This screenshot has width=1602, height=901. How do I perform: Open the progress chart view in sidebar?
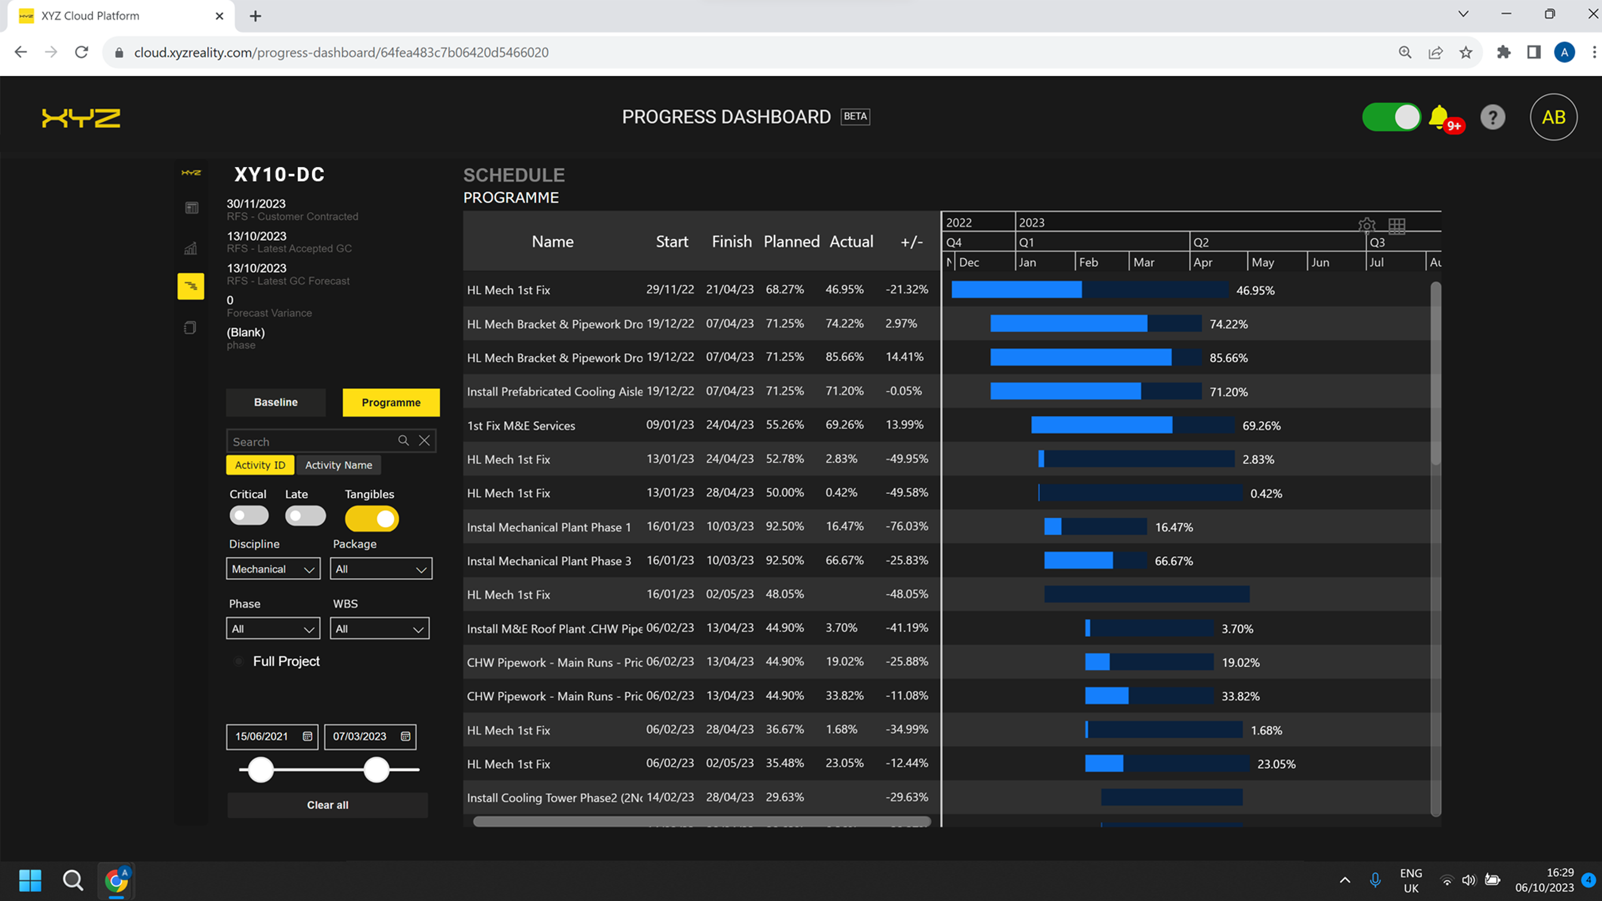tap(191, 248)
